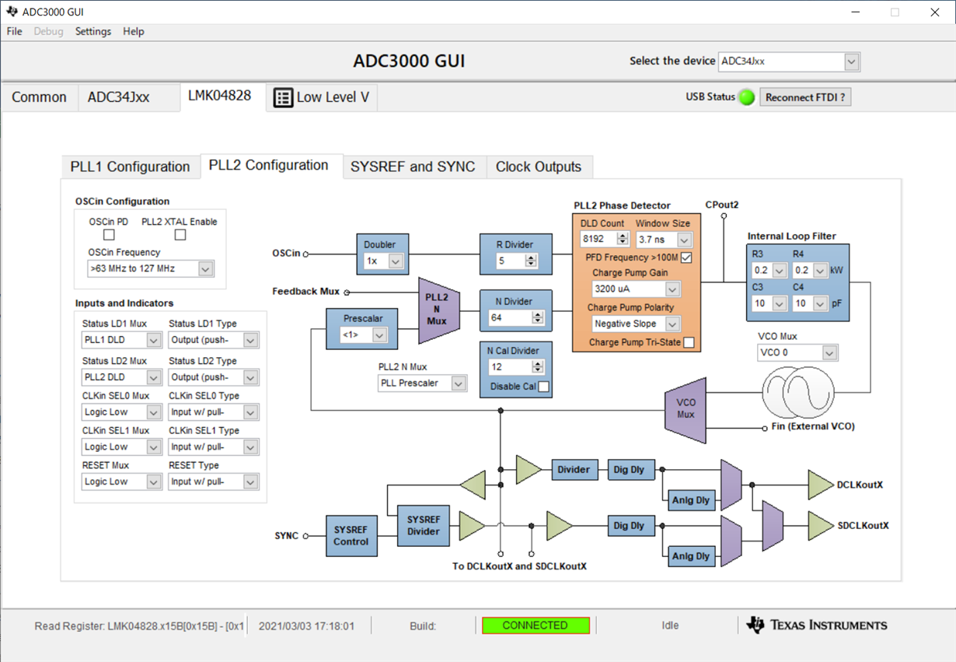Click the Idle status text
This screenshot has width=956, height=662.
pyautogui.click(x=670, y=625)
